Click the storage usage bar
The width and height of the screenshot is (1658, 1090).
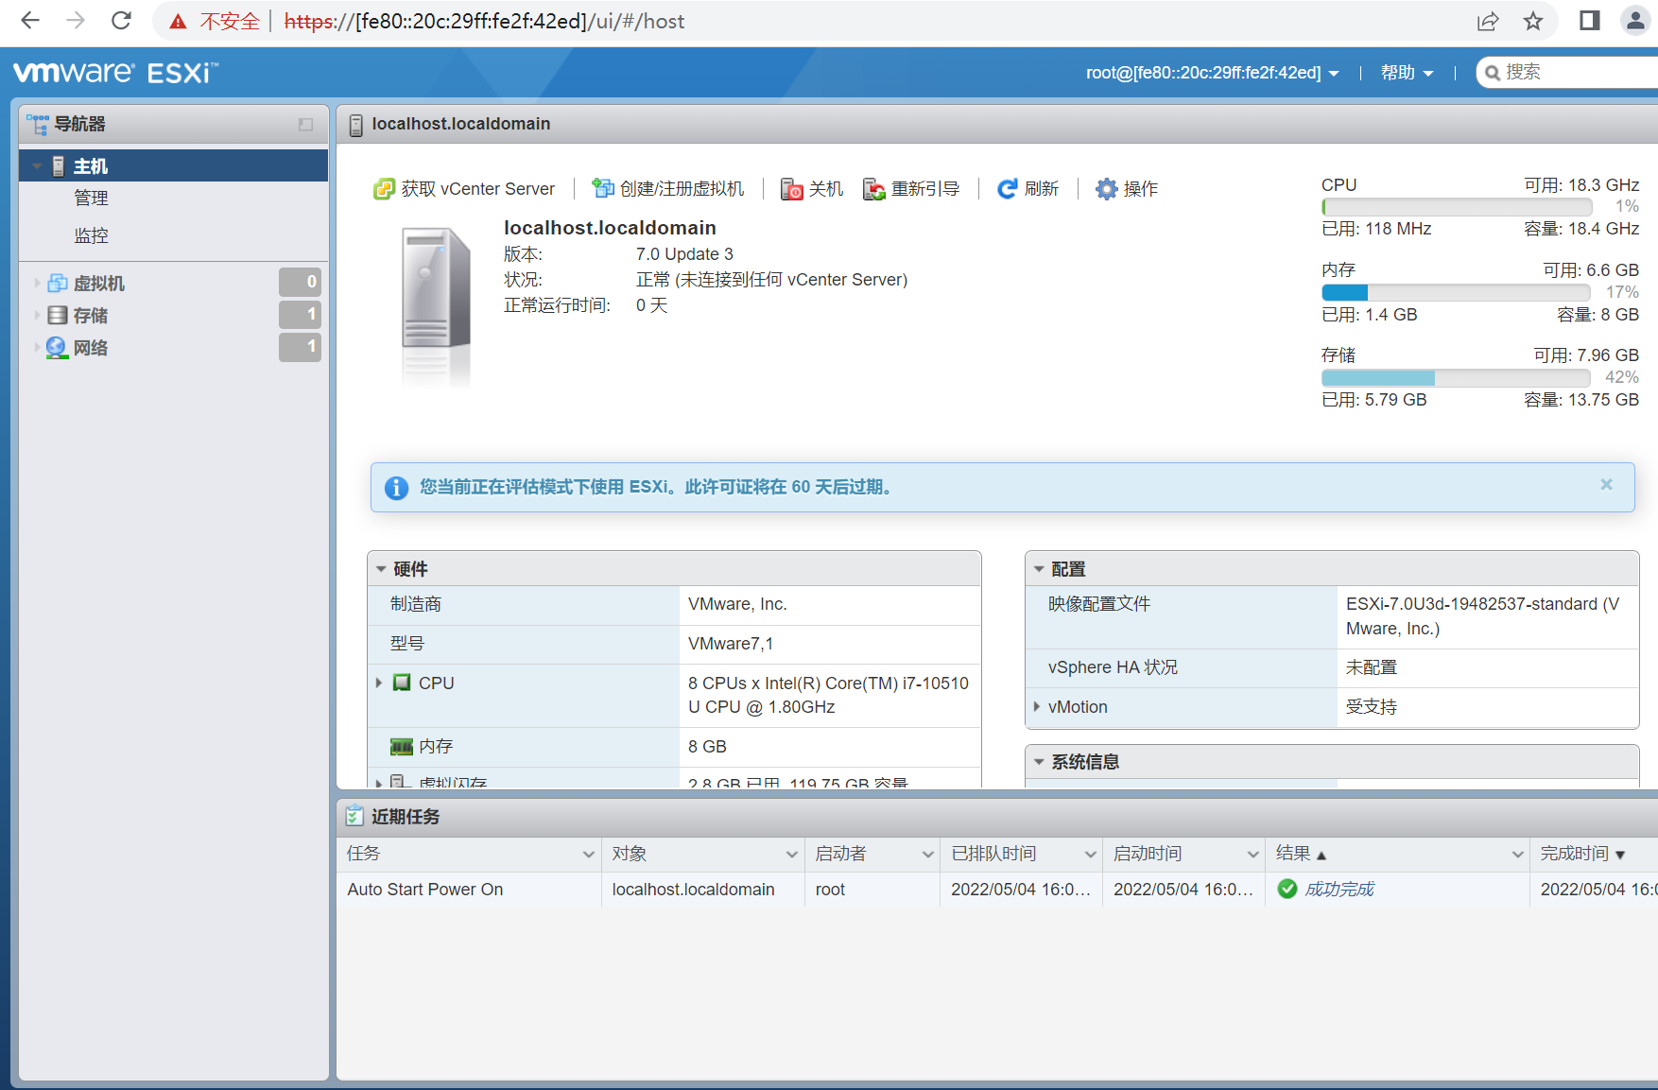pos(1456,378)
